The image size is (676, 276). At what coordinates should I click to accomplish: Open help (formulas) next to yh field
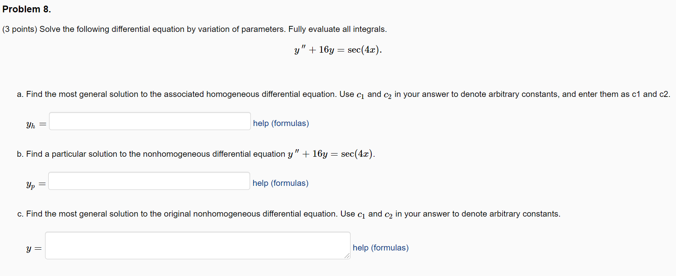tap(281, 123)
